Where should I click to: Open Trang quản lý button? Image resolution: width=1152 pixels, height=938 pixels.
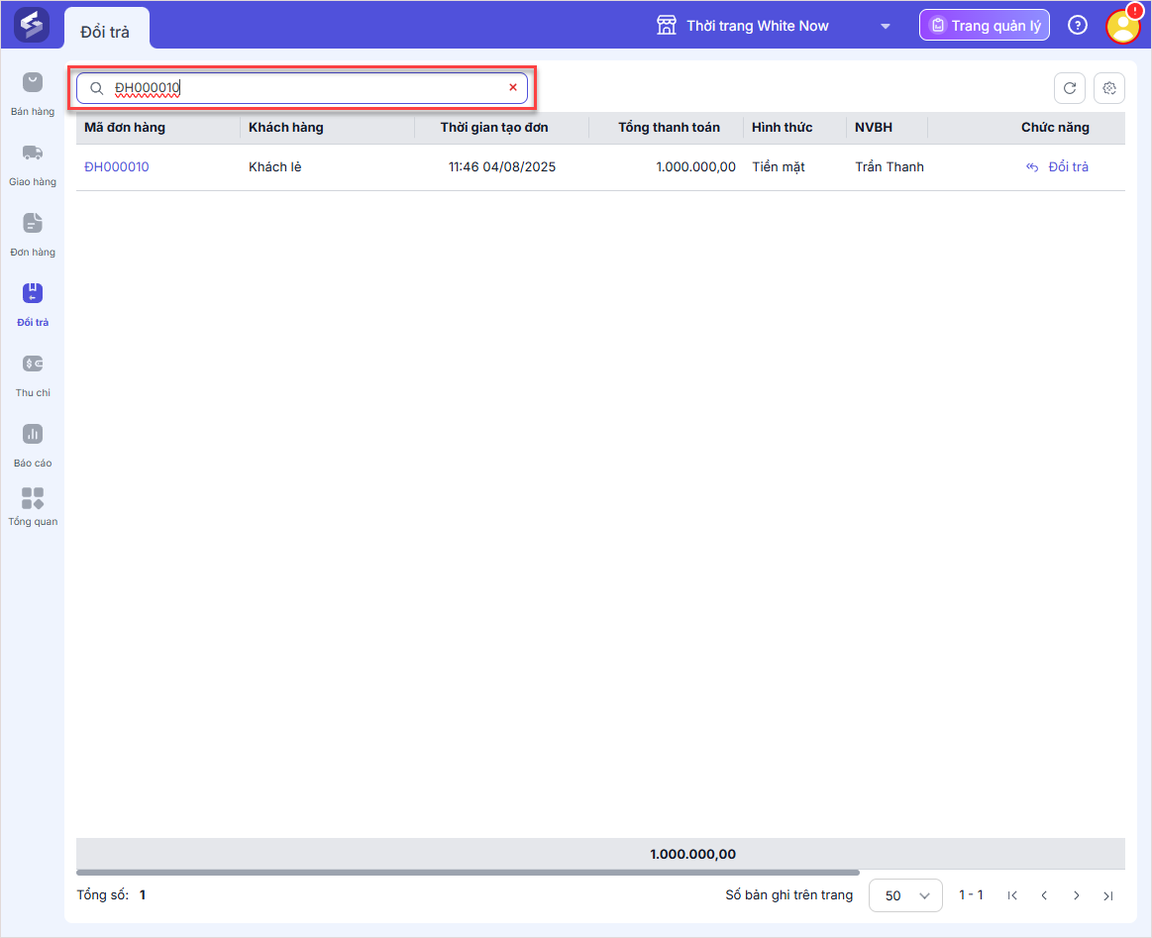985,25
